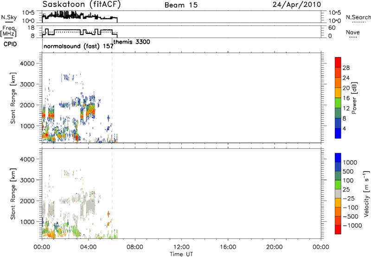Click the 'themis 3300' CPID text
Viewport: 371px width, 257px height.
coord(132,42)
